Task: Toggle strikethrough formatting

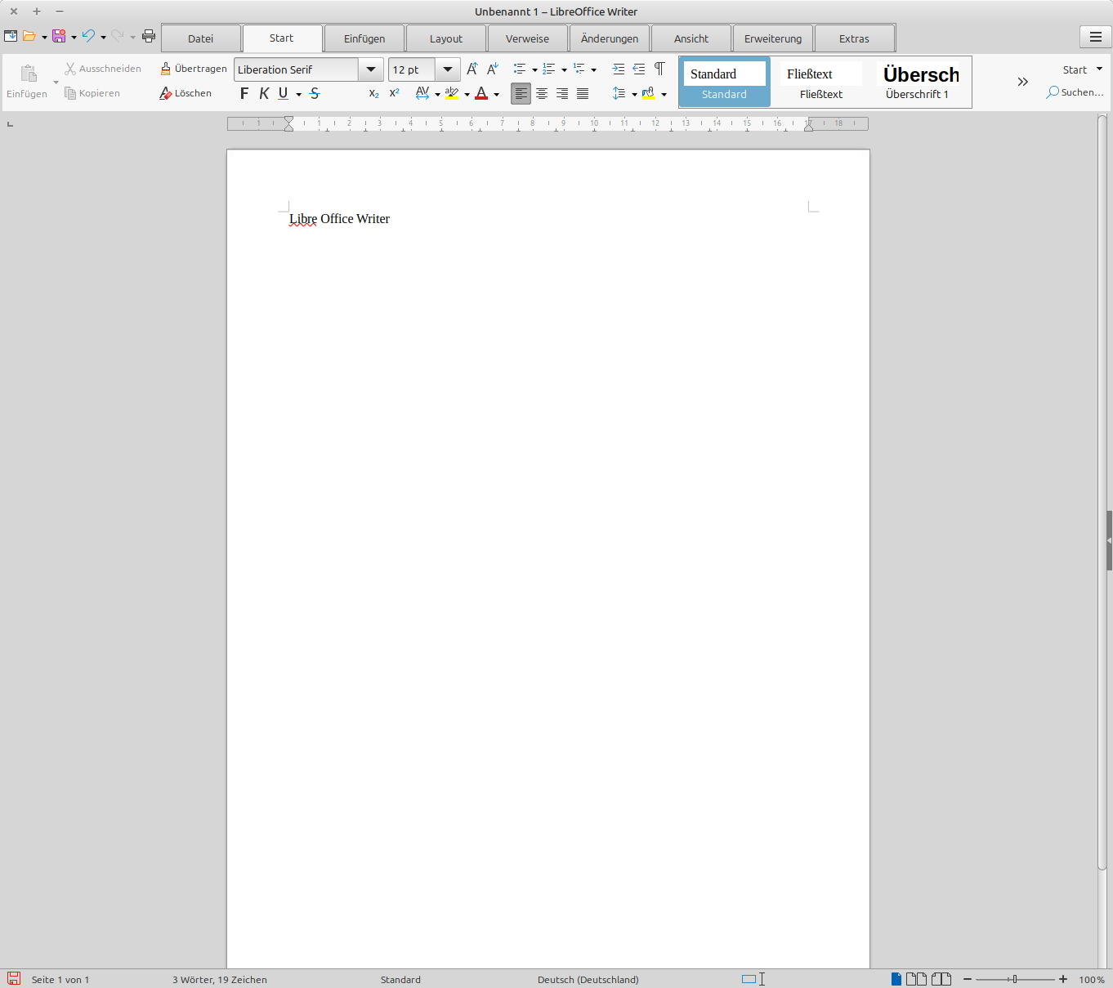Action: 315,94
